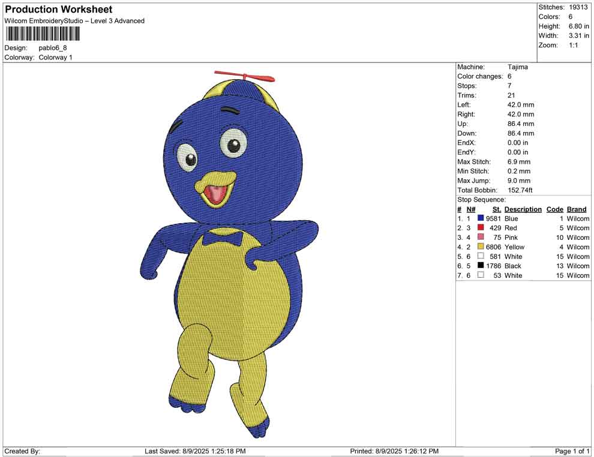Click the 'St.' column header
Screen dimensions: 594x457
coord(497,209)
